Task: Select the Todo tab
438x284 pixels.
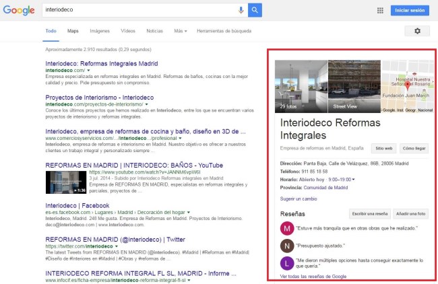Action: 51,31
